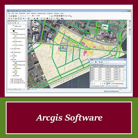
Task: Collapse the Lines group layer
Action: pyautogui.click(x=10, y=60)
